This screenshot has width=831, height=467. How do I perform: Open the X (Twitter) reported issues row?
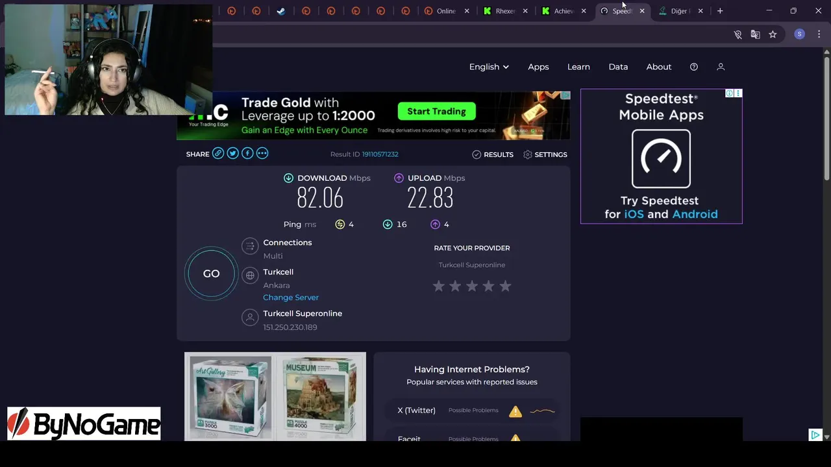coord(472,411)
